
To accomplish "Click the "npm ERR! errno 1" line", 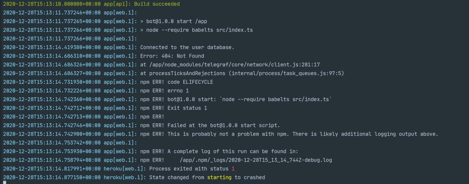I will pyautogui.click(x=165, y=90).
